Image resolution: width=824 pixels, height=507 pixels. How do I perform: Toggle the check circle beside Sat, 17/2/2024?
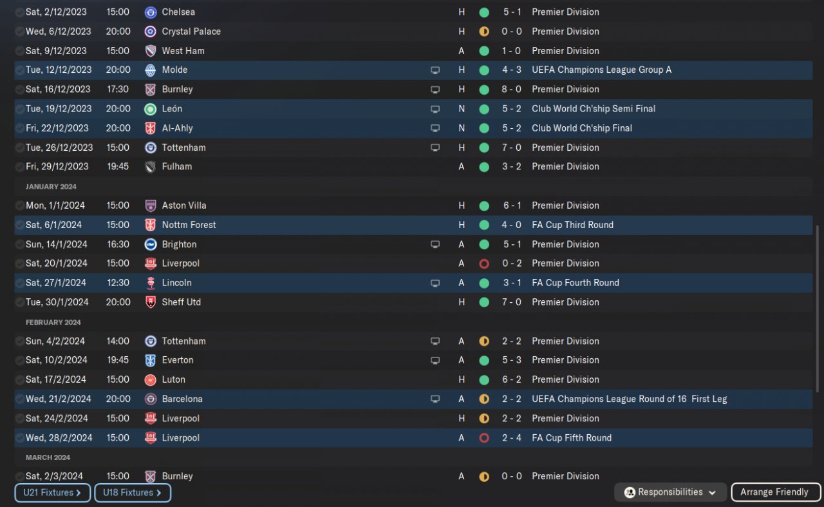point(19,380)
